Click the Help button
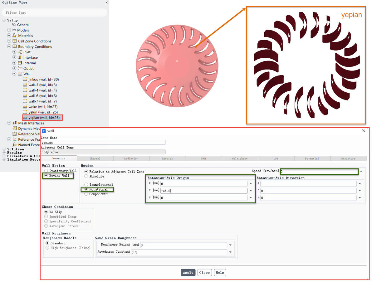372x282 pixels. (220, 273)
